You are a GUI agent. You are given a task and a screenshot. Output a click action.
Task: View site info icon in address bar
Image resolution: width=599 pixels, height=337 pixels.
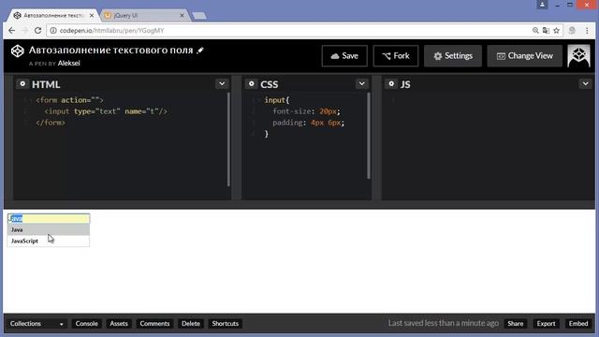53,30
